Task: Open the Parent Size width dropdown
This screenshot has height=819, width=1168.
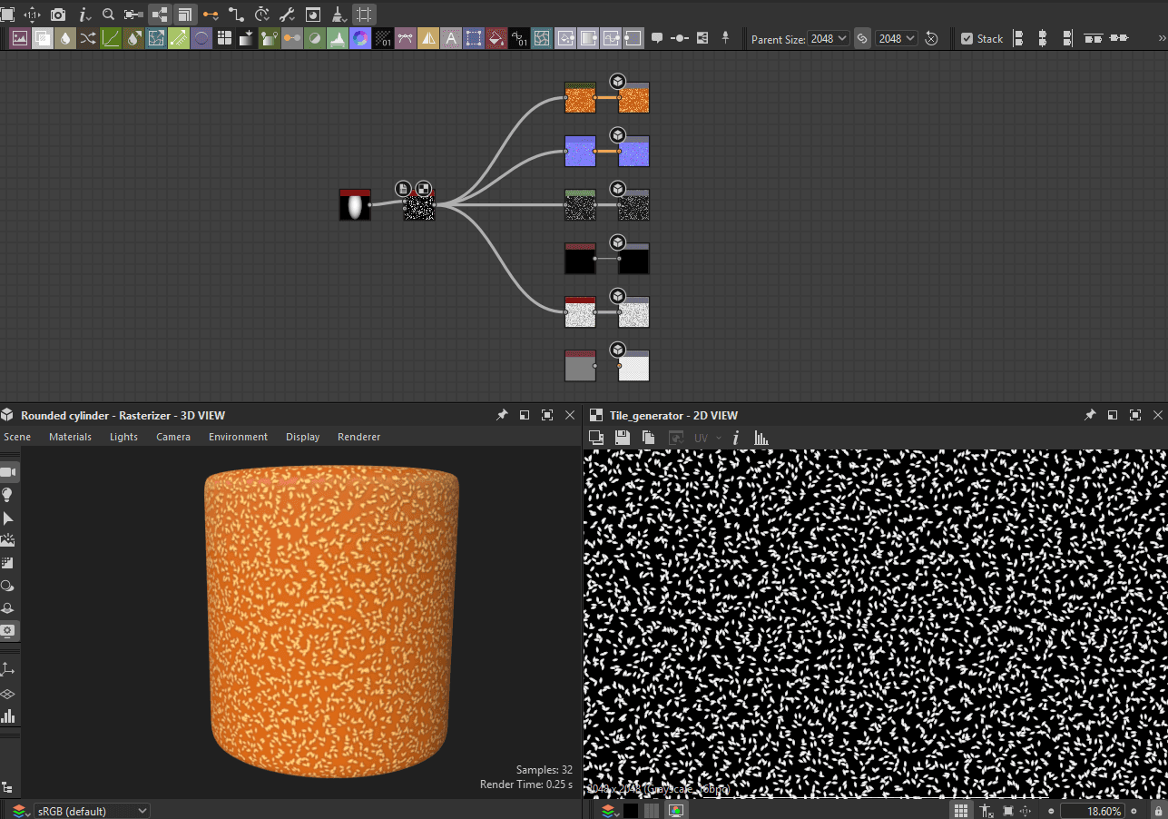Action: [829, 38]
